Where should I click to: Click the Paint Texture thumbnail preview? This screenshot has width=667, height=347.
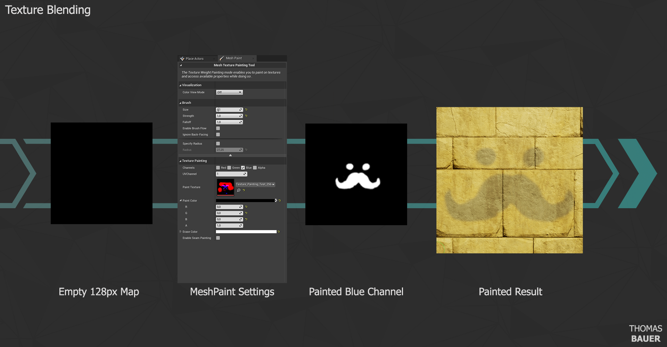click(225, 187)
